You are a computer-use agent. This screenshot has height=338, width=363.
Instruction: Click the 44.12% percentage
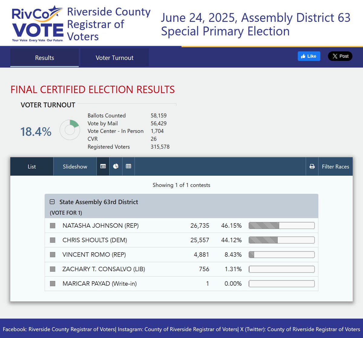[231, 240]
